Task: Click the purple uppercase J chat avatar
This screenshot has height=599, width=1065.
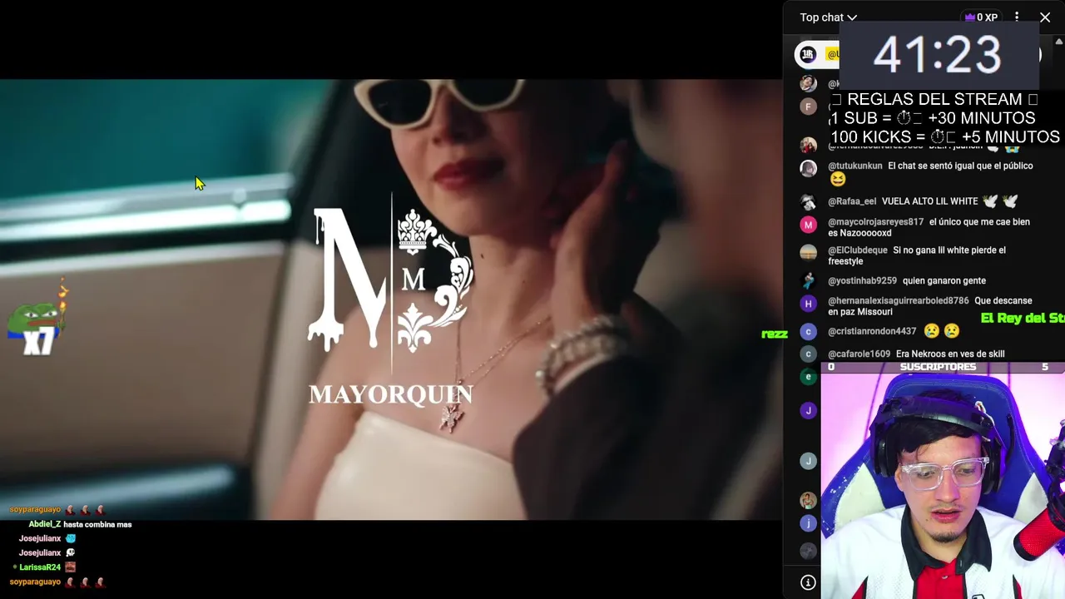Action: 808,410
